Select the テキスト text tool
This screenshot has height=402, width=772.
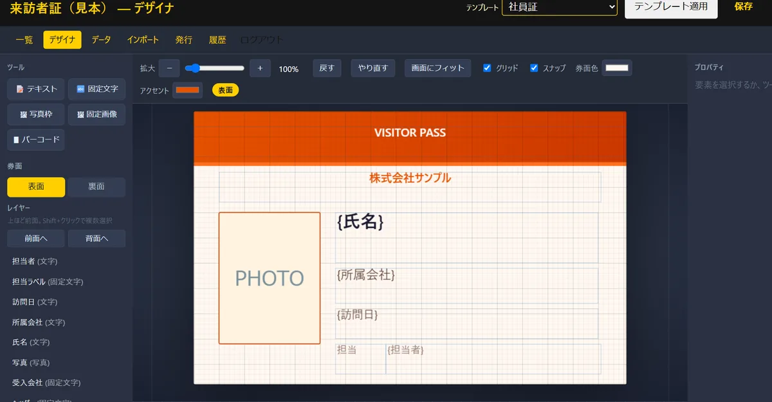click(36, 89)
